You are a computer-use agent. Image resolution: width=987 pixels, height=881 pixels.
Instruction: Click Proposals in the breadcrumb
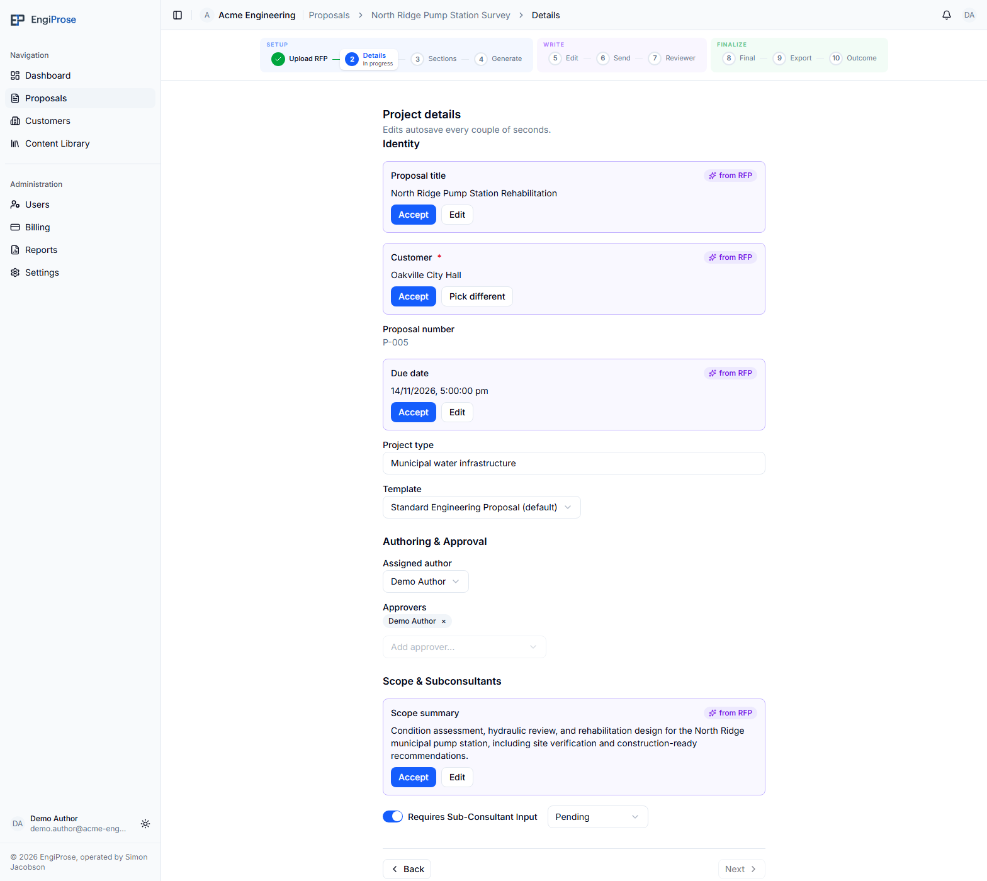point(329,15)
